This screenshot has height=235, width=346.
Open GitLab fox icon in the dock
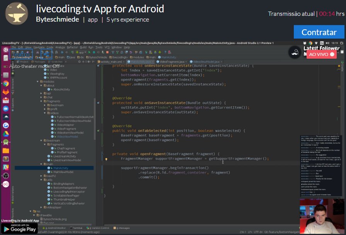tap(6, 91)
